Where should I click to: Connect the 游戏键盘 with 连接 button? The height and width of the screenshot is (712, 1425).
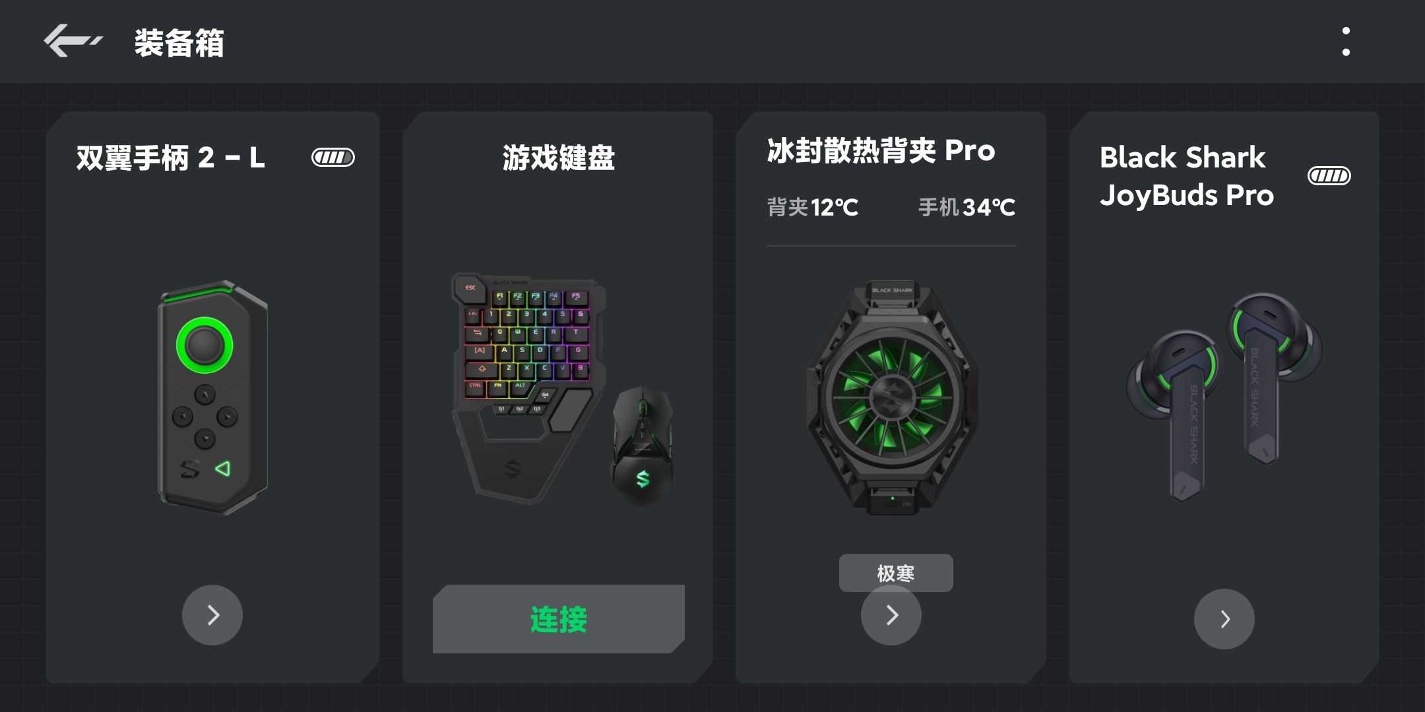[559, 619]
